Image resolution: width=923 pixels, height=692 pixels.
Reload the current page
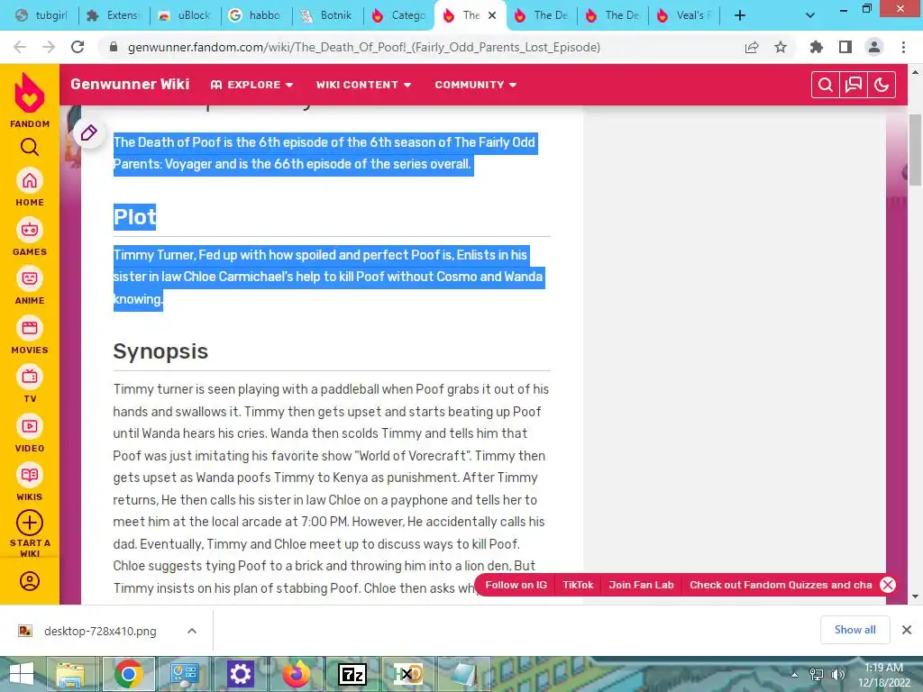coord(78,47)
